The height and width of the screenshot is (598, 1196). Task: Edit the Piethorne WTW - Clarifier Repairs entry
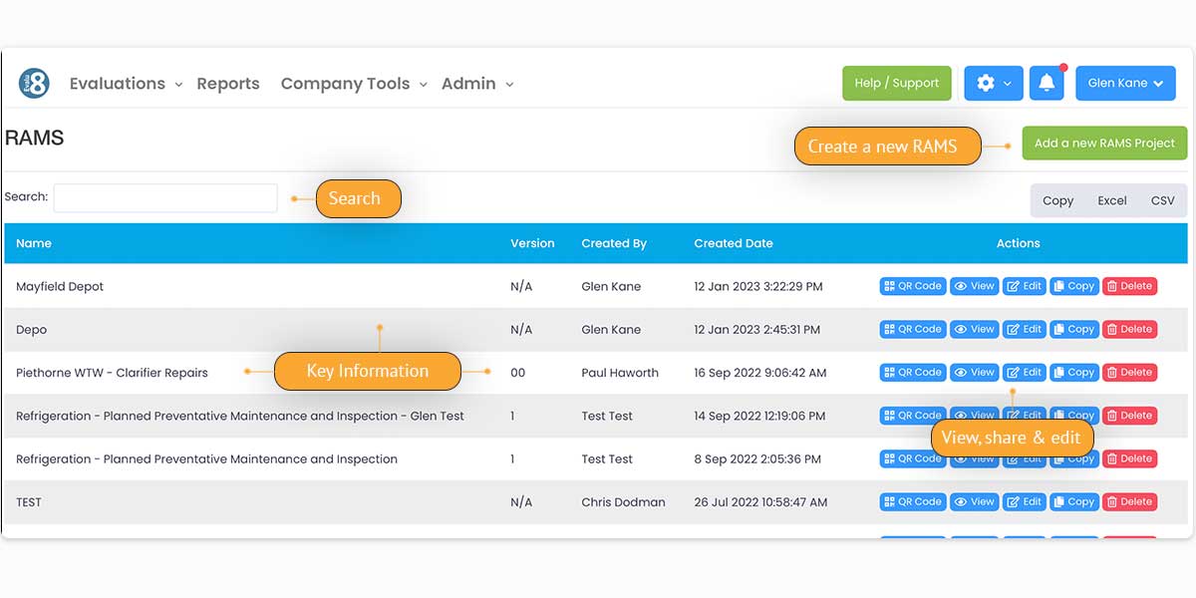coord(1025,372)
